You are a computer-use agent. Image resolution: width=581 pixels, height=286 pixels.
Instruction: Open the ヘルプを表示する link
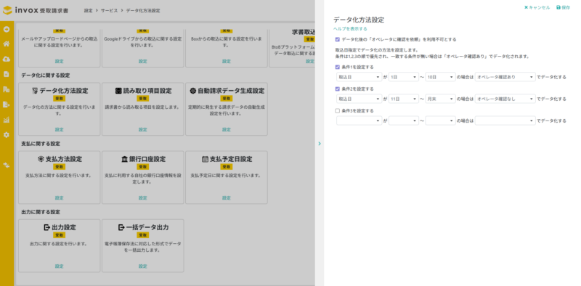pyautogui.click(x=350, y=28)
